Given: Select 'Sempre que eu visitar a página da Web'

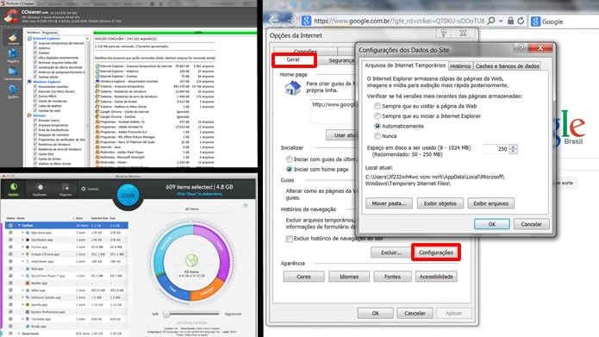Looking at the screenshot, I should pos(377,106).
